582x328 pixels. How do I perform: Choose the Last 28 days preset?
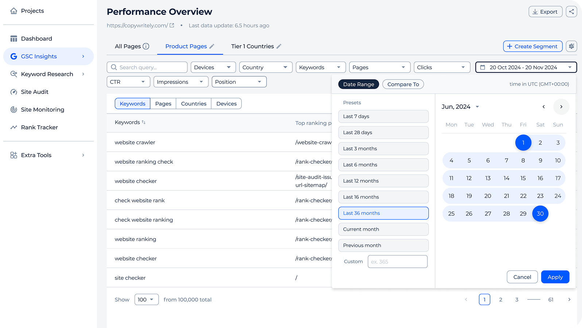pos(383,133)
